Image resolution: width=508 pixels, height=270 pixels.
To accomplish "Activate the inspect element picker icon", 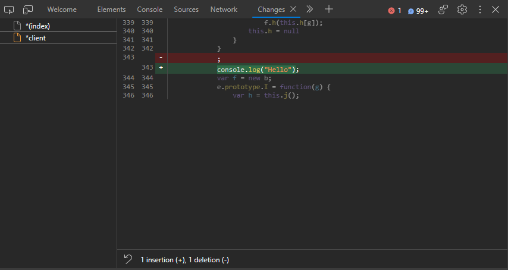I will pos(9,10).
